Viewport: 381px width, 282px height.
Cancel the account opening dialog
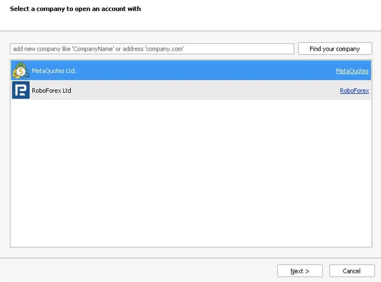(352, 271)
